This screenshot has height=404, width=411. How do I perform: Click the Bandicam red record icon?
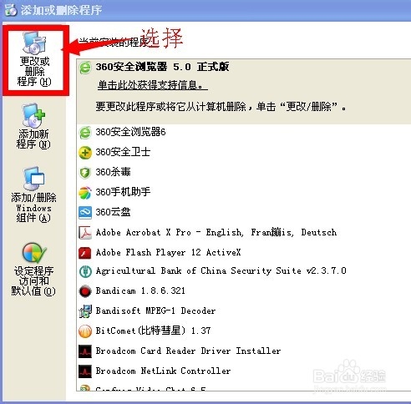85,291
